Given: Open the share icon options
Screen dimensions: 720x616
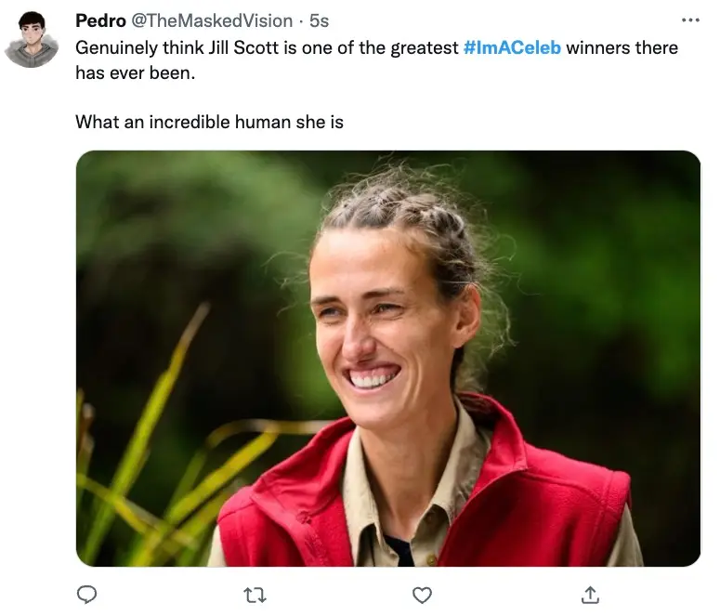Looking at the screenshot, I should tap(589, 594).
